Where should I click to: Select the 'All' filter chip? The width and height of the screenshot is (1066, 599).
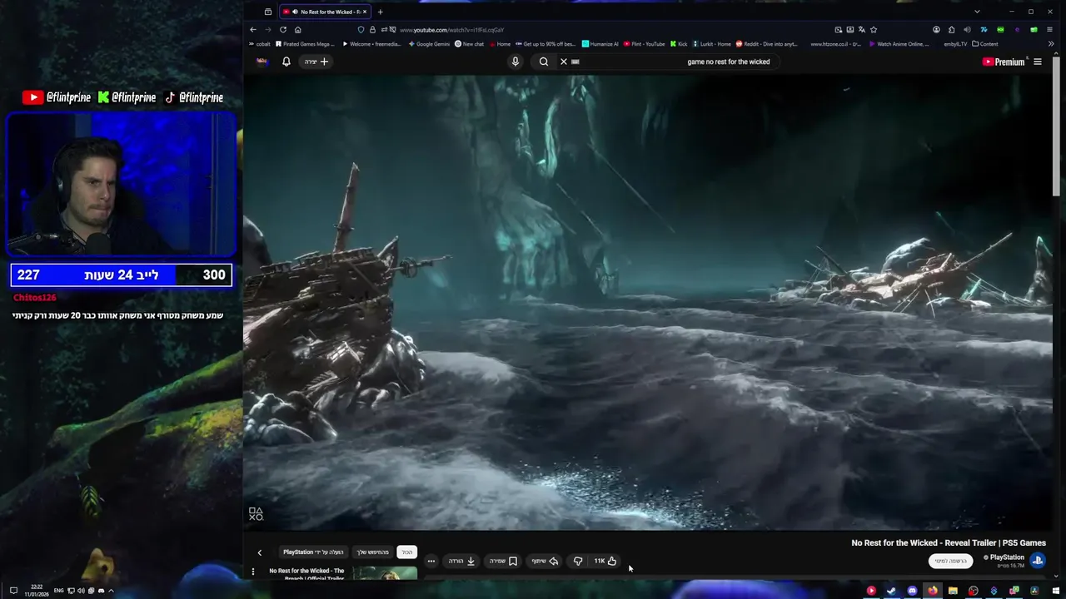pos(406,552)
